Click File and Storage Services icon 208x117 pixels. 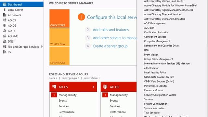click(5, 47)
